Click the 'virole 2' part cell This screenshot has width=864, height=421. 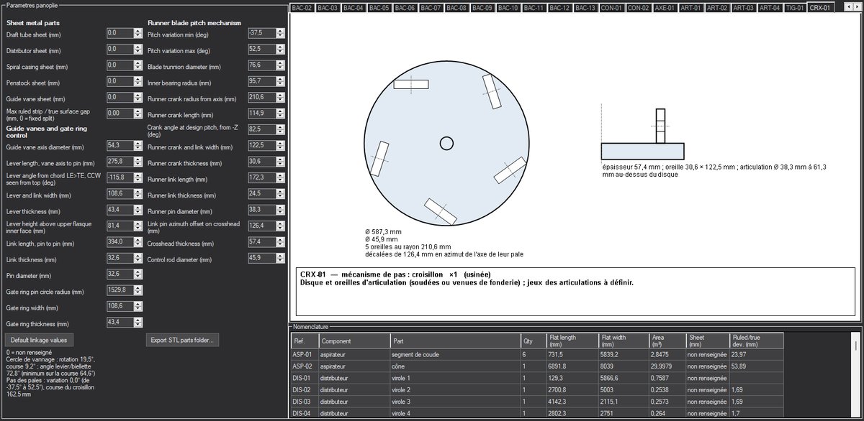click(x=455, y=389)
